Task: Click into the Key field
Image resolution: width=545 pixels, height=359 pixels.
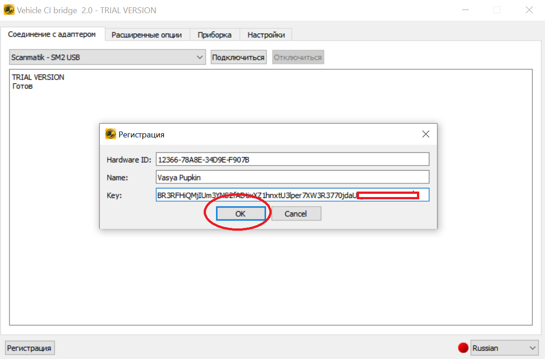Action: [292, 195]
